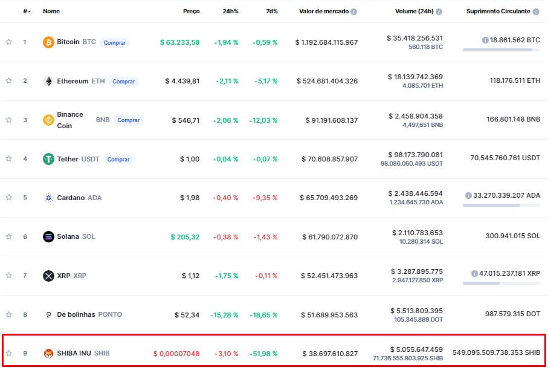
Task: Click the Polkadot logo beside De bolinhas
Action: pos(48,315)
